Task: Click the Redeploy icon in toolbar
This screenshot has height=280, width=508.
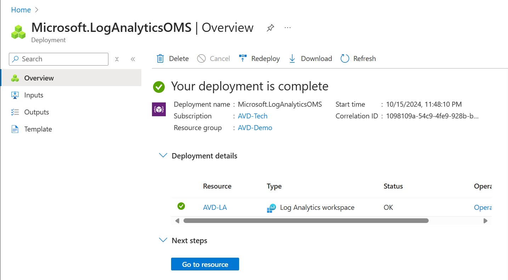Action: [x=243, y=58]
